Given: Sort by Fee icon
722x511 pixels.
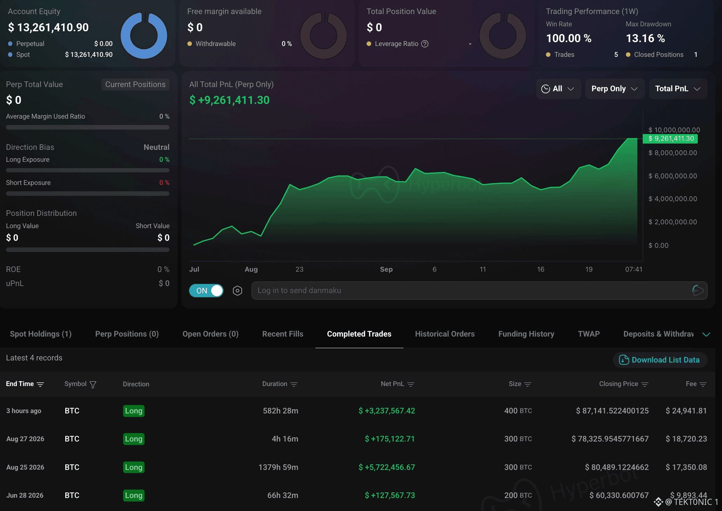Looking at the screenshot, I should point(703,385).
